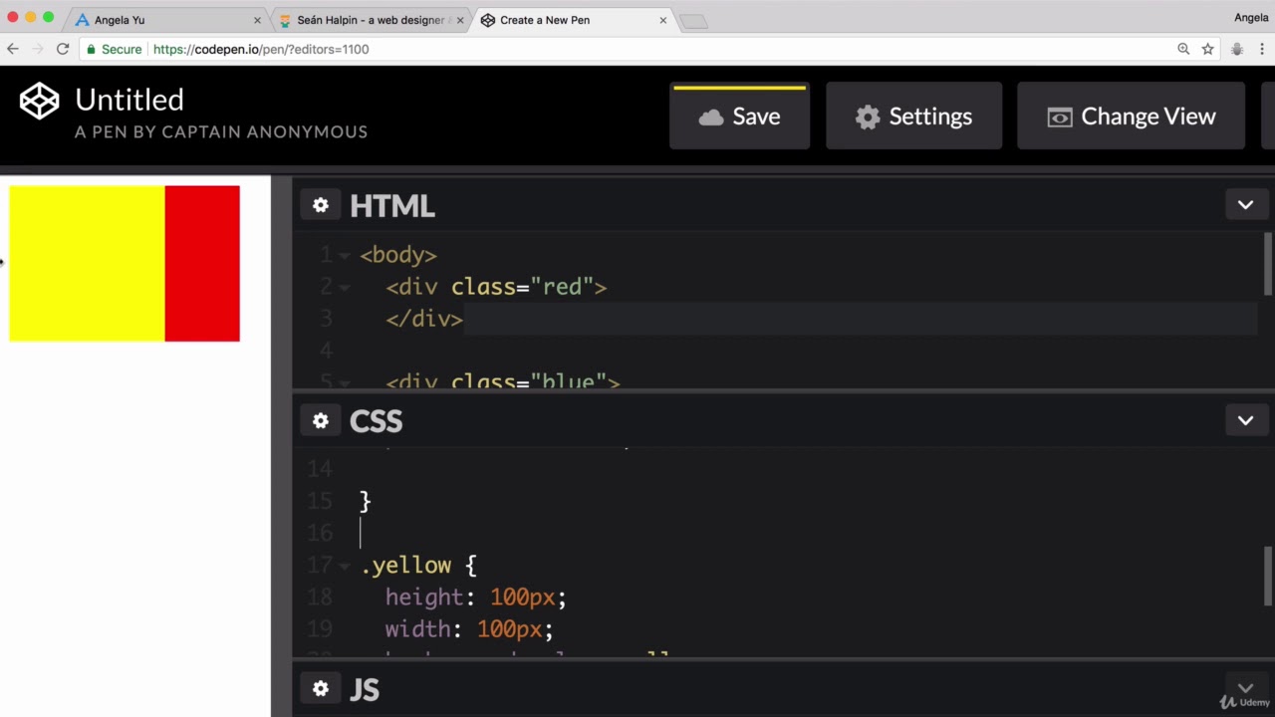
Task: Collapse the body tag fold arrow
Action: coord(345,256)
